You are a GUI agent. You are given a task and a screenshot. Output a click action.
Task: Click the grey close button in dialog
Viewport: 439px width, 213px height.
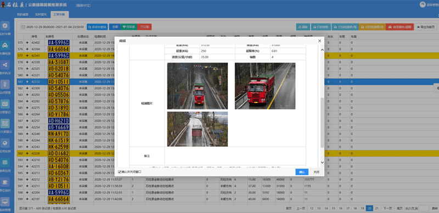[316, 172]
